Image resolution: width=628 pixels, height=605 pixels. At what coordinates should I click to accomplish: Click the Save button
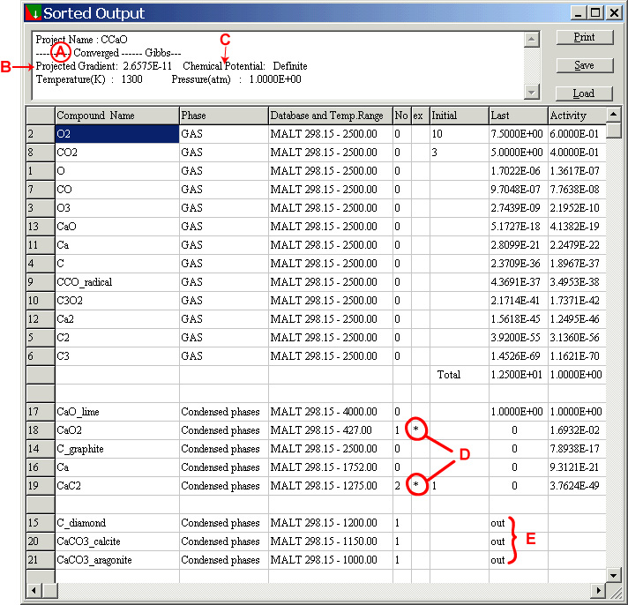tap(583, 65)
